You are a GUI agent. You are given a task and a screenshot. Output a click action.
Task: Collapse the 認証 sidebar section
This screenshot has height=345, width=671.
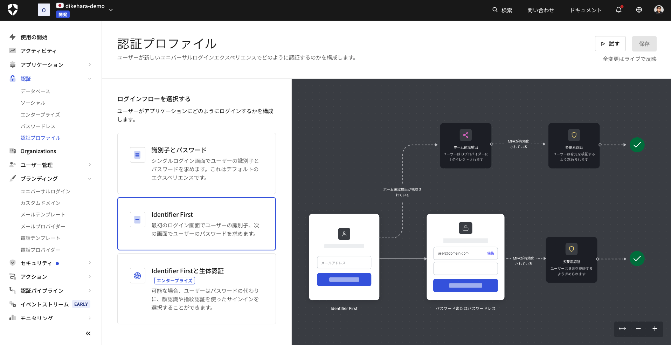pos(90,78)
